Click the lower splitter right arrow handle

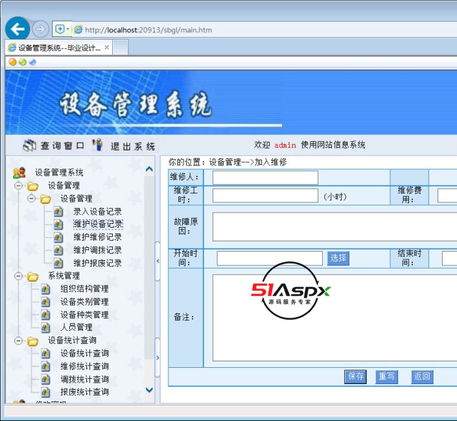point(158,357)
